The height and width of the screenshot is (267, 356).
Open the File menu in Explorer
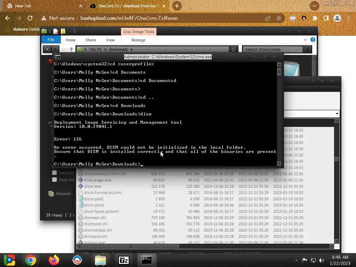(x=51, y=40)
